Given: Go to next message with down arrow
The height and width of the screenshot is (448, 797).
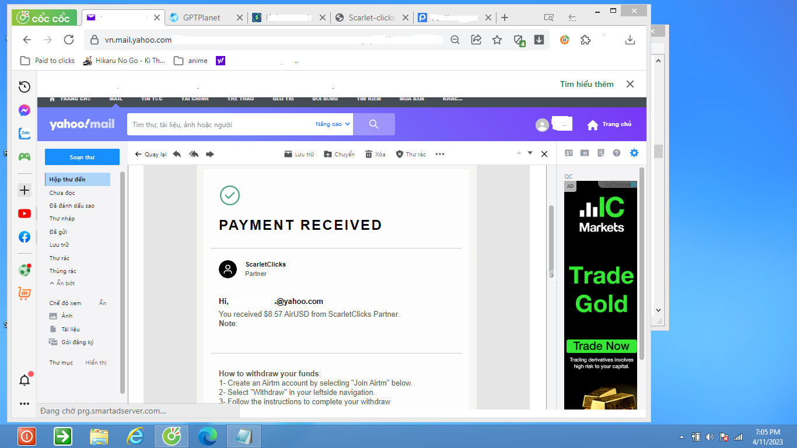Looking at the screenshot, I should [x=530, y=153].
